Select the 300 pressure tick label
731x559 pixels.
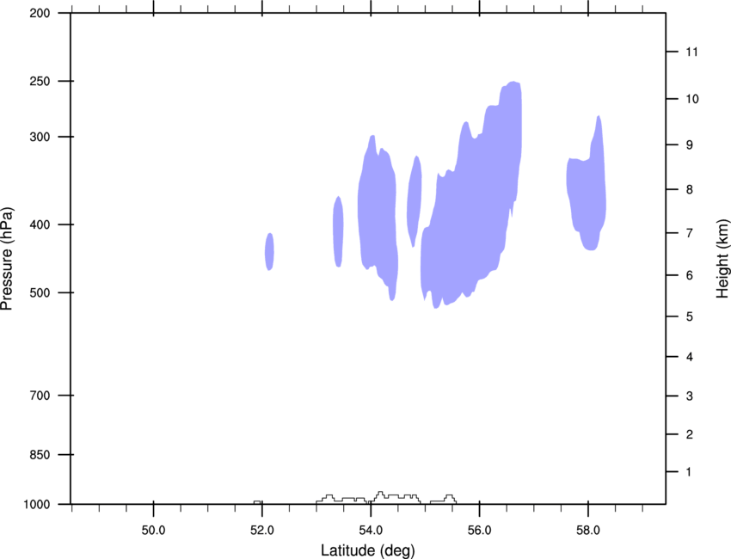[x=40, y=137]
